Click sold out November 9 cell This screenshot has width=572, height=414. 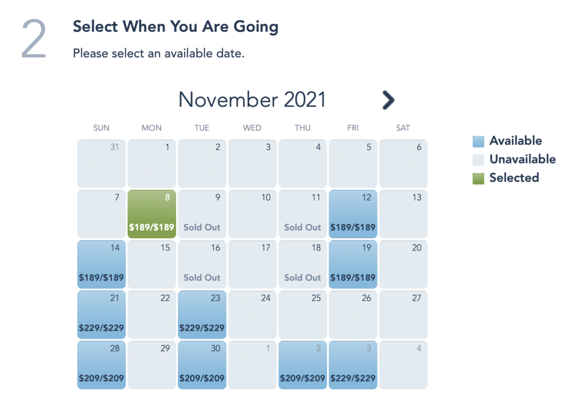[x=202, y=214]
